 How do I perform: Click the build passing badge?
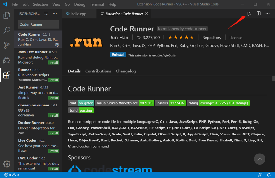pyautogui.click(x=81, y=110)
